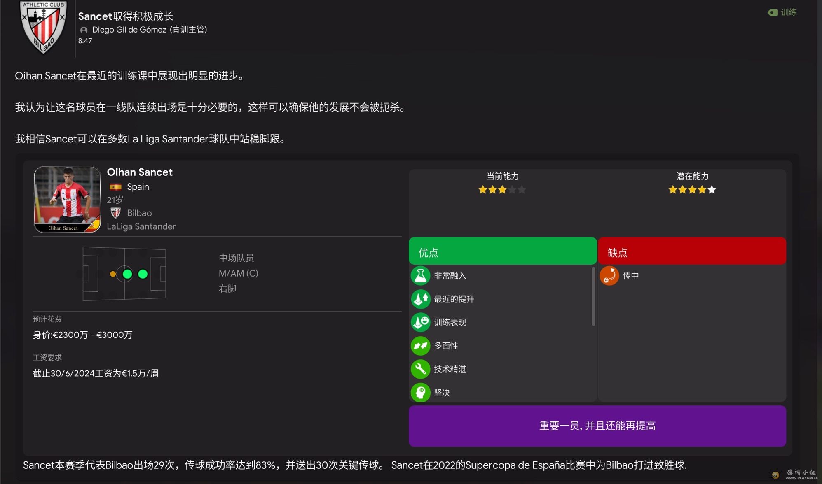Click the purple 重要一员 summary button
The height and width of the screenshot is (484, 822).
tap(597, 426)
